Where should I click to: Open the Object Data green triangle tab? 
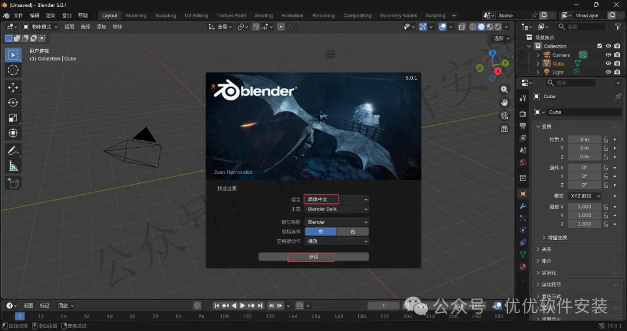pyautogui.click(x=522, y=254)
